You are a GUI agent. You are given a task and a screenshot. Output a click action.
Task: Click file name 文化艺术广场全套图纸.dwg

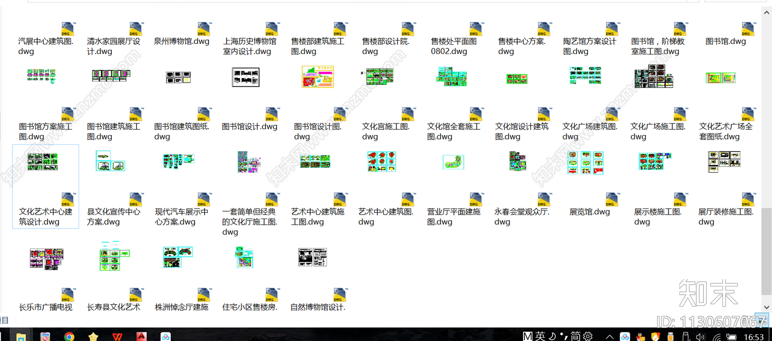(726, 131)
